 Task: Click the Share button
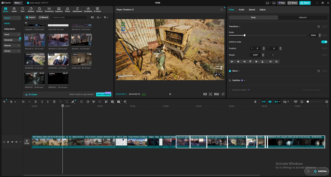pos(293,3)
